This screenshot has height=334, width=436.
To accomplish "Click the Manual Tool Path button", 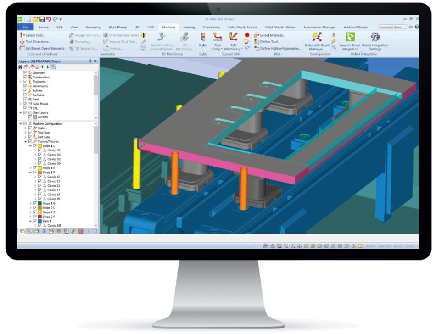I will tap(120, 42).
